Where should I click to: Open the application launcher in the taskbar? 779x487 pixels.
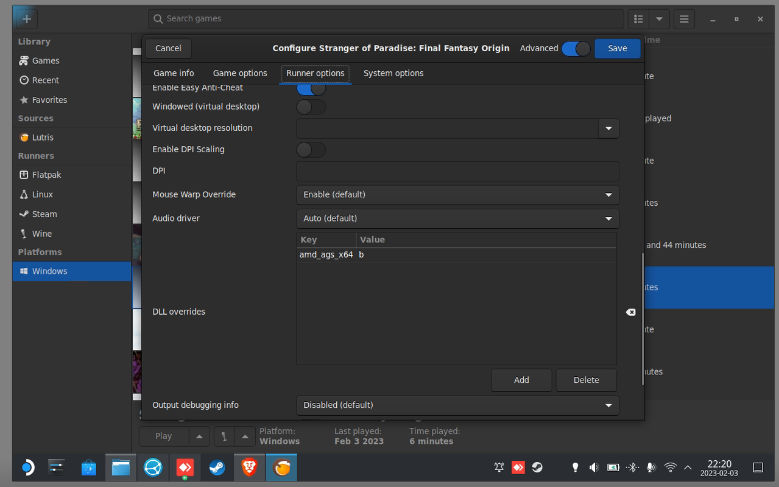(27, 468)
